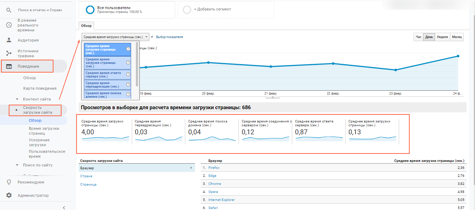Open the Среднее время загрузки страницы metric dropdown
Viewport: 475px width, 210px height.
click(116, 37)
